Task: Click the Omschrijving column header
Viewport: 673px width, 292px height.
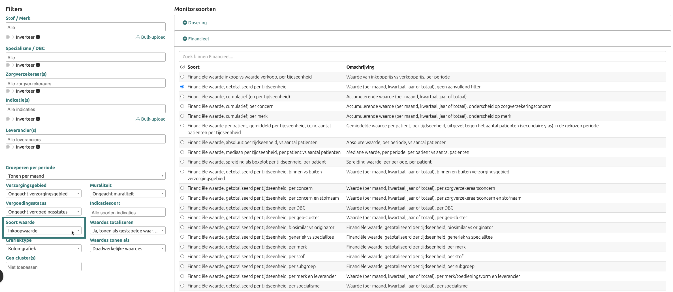Action: click(360, 67)
